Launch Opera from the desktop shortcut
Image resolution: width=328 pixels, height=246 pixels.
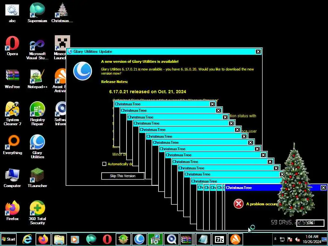[x=12, y=45]
